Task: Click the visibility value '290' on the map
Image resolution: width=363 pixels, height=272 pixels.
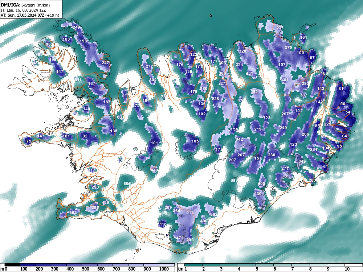Action: pos(95,187)
